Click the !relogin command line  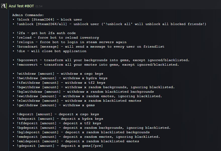pos(69,42)
